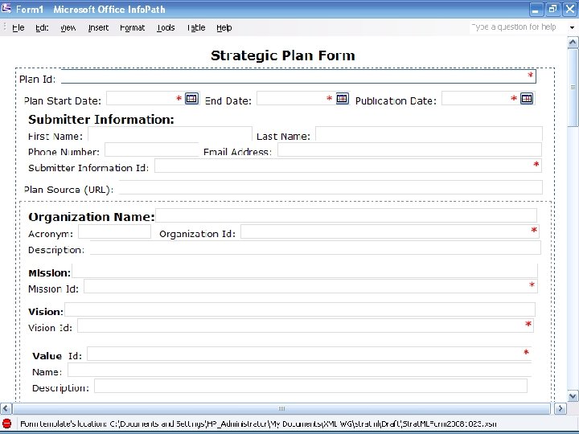Open the Insert menu

(98, 27)
